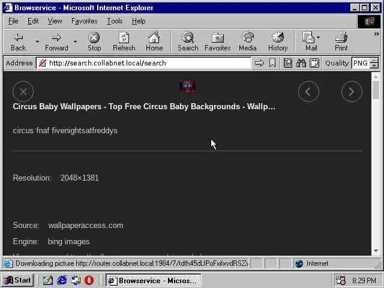Show the browsing History pane
This screenshot has width=384, height=288.
point(278,41)
